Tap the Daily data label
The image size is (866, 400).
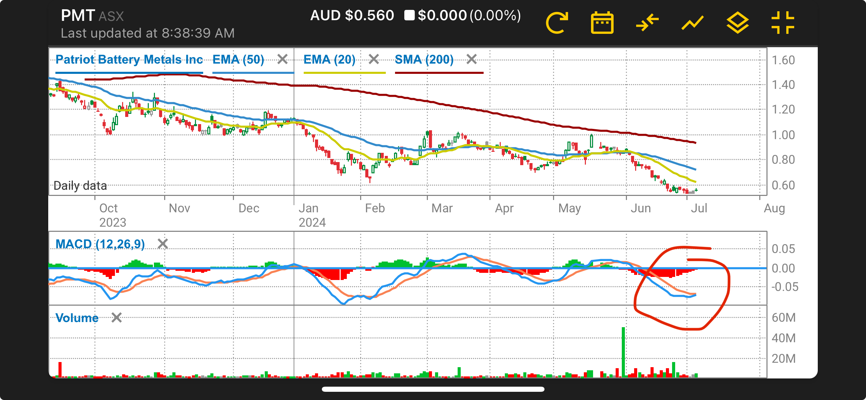pos(80,186)
